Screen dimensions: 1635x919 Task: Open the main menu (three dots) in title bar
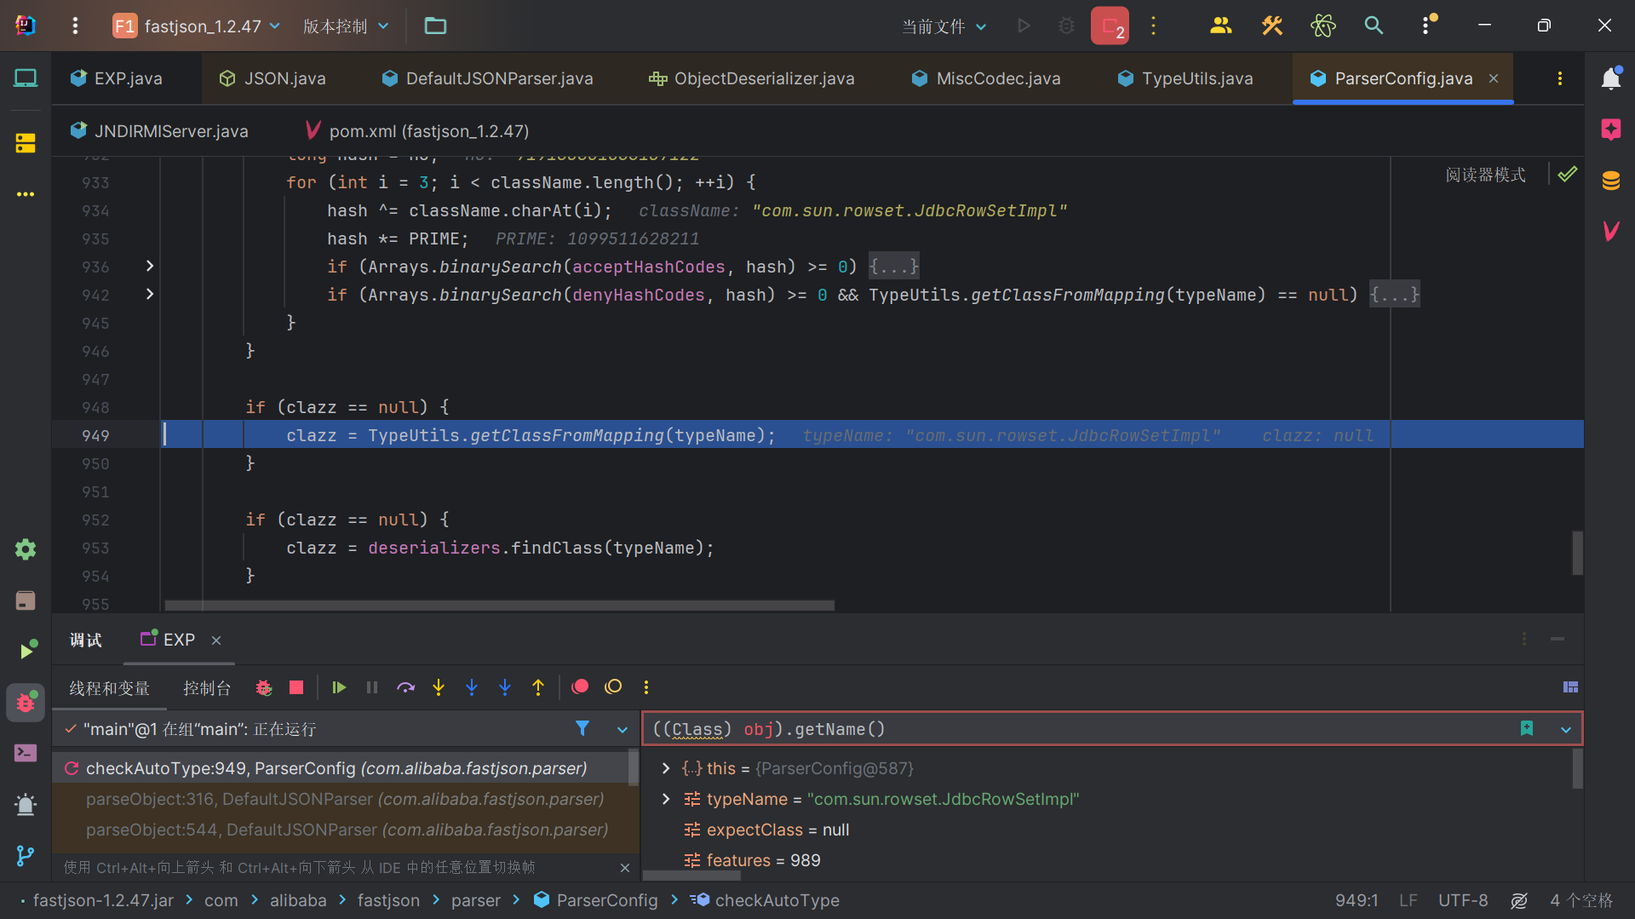tap(75, 26)
